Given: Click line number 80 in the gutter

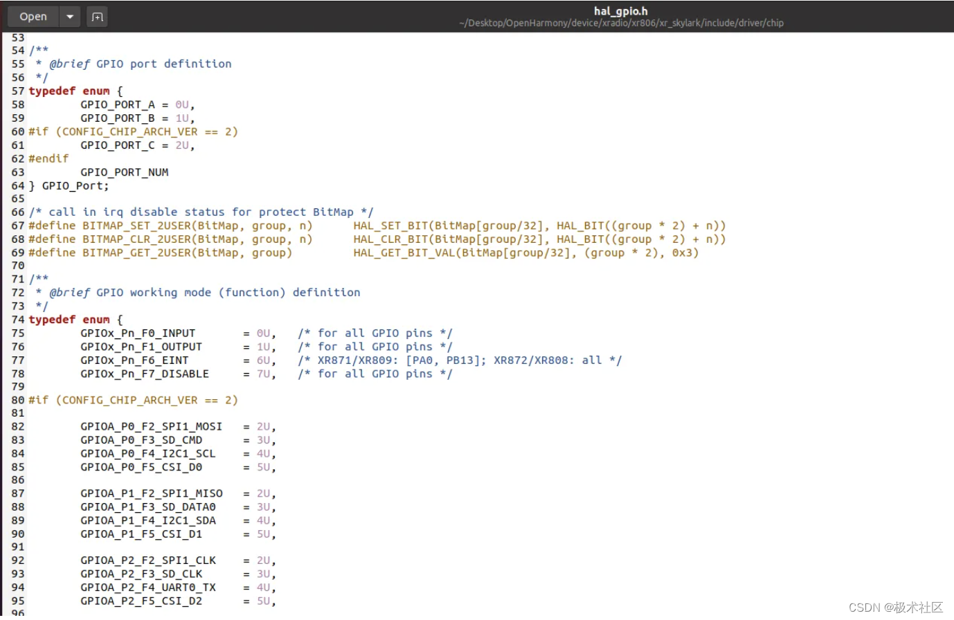Looking at the screenshot, I should click(x=18, y=400).
